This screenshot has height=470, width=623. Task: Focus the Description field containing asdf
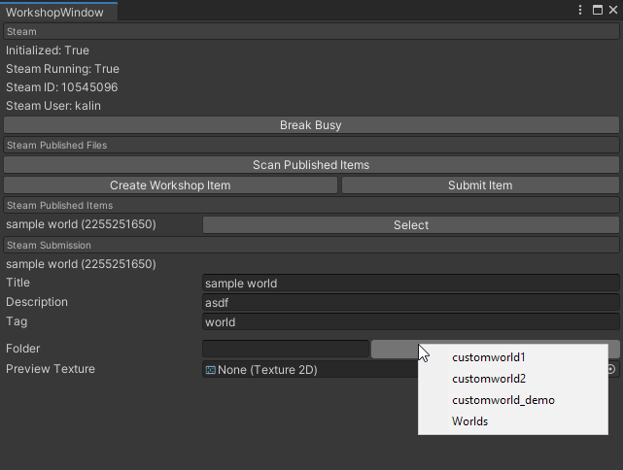[410, 303]
